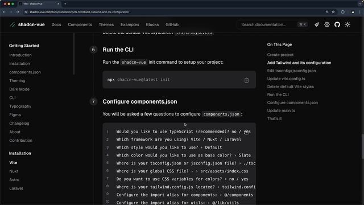Open the Docs nav item
The height and width of the screenshot is (205, 364).
[56, 24]
